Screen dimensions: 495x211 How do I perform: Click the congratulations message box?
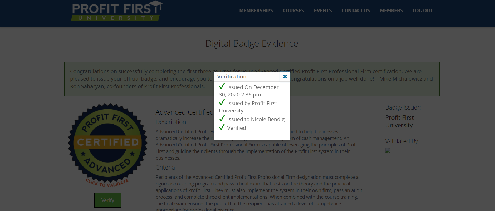click(252, 79)
